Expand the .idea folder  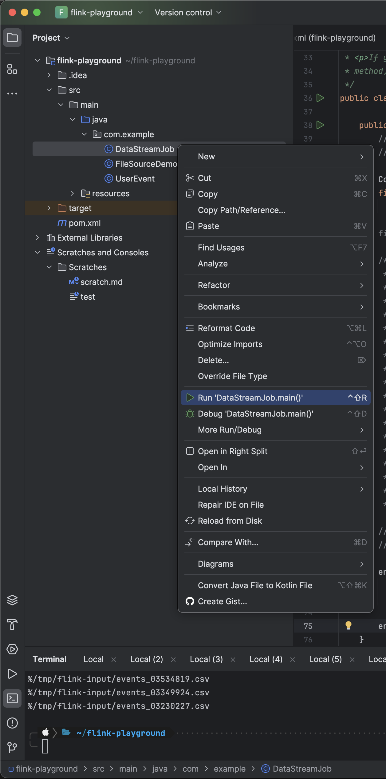pos(49,75)
